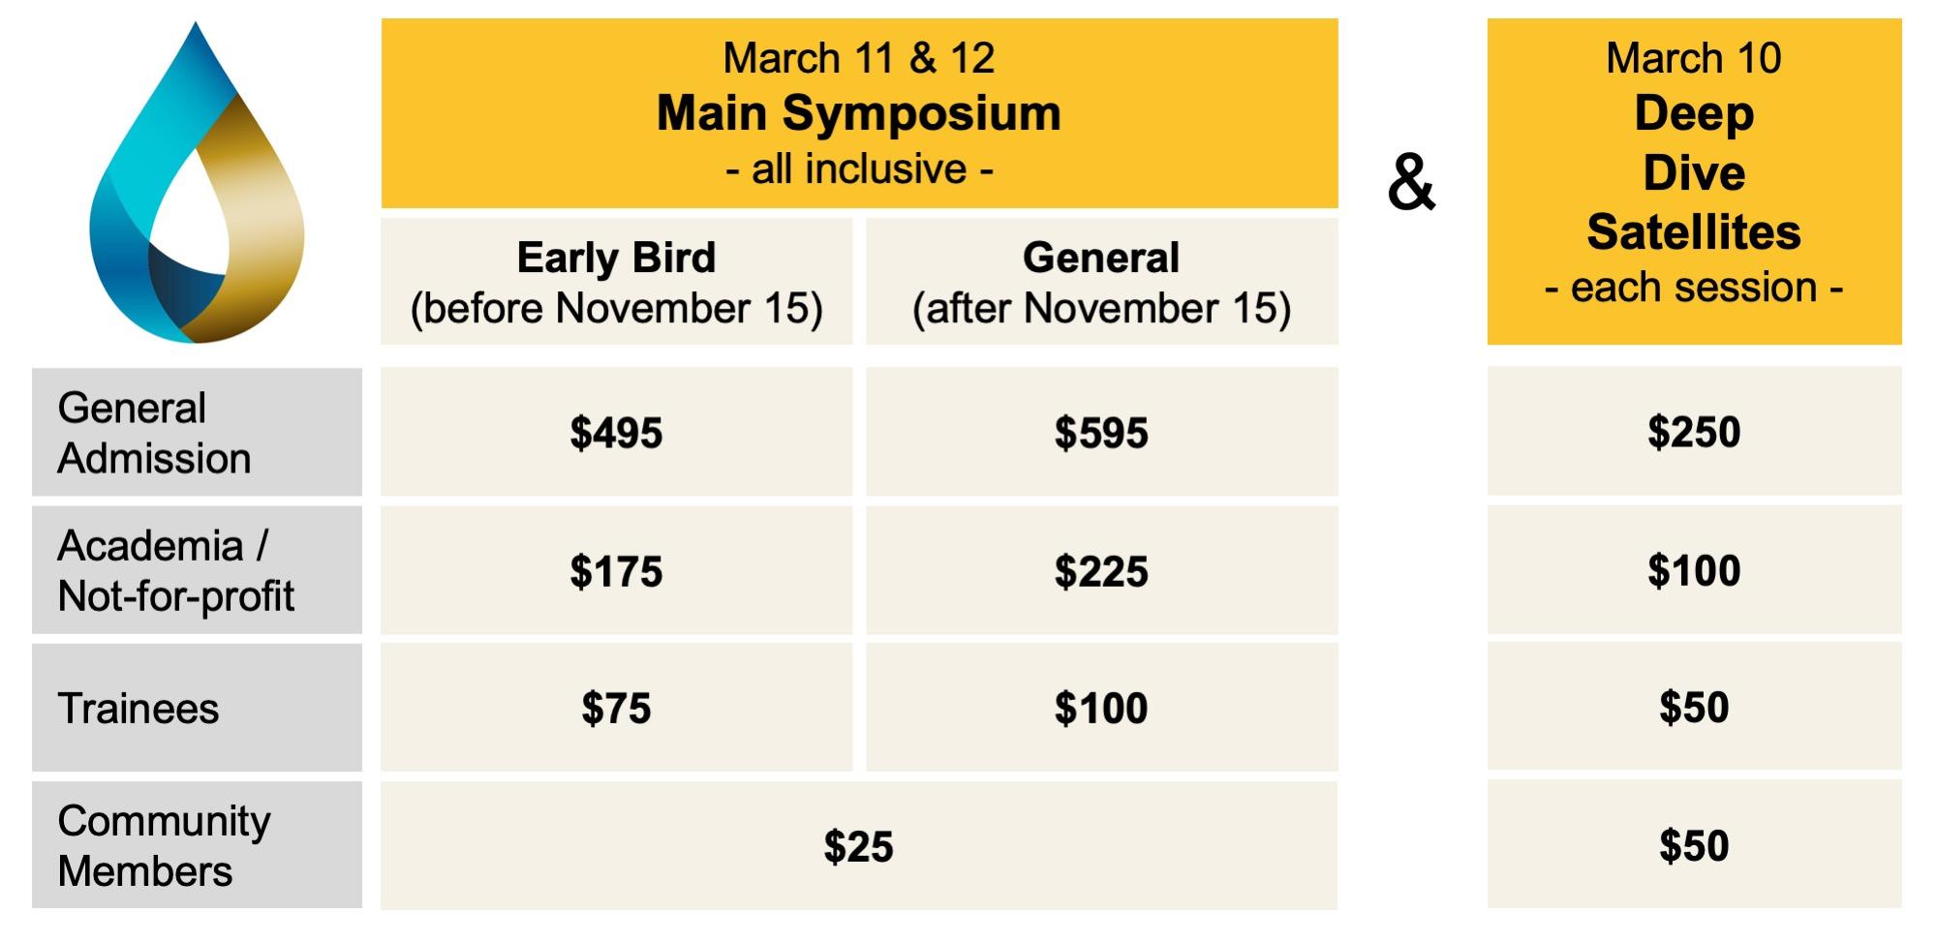Click the ampersand symbol between headers
The width and height of the screenshot is (1937, 943).
(x=1411, y=182)
